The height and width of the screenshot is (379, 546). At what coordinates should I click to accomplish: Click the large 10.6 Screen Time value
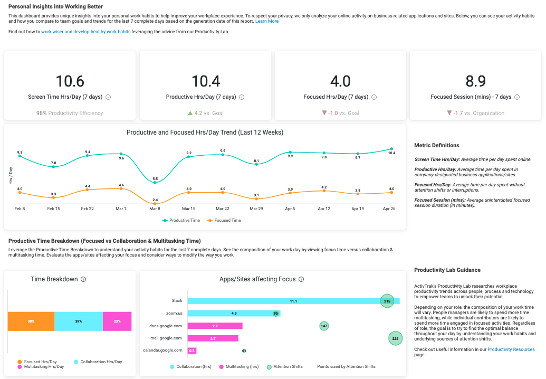[70, 81]
